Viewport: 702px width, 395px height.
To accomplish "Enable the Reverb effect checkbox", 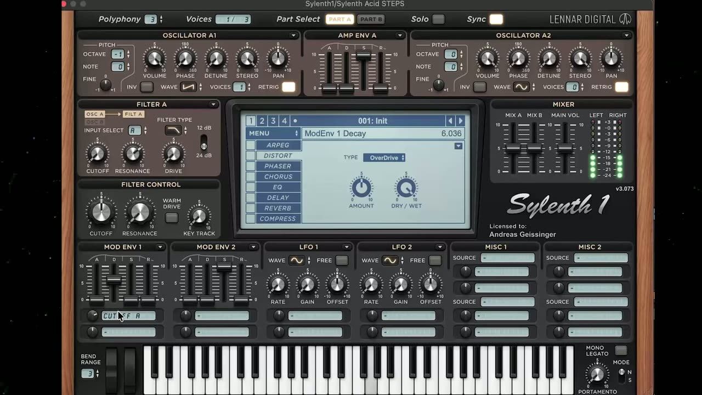I will (251, 208).
